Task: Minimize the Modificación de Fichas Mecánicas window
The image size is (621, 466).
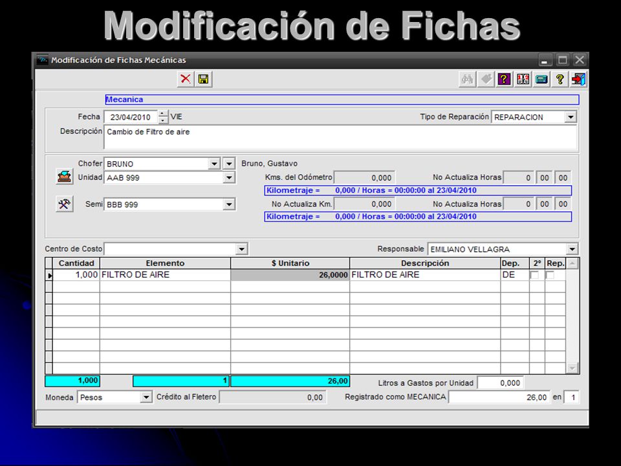Action: (545, 60)
